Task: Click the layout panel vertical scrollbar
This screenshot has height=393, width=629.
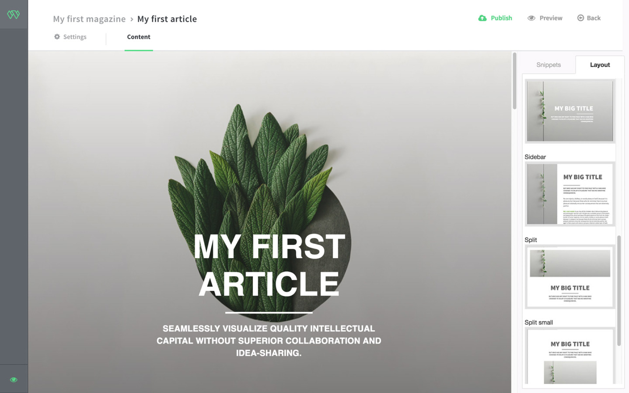Action: coord(619,290)
